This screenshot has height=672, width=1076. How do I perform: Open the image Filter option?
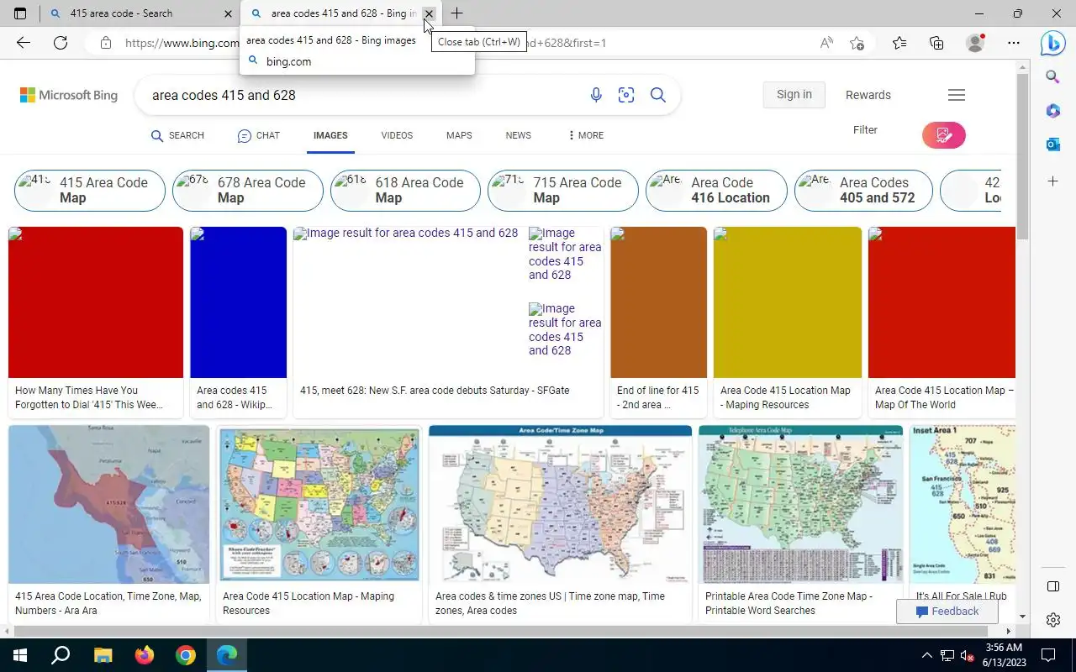tap(865, 129)
